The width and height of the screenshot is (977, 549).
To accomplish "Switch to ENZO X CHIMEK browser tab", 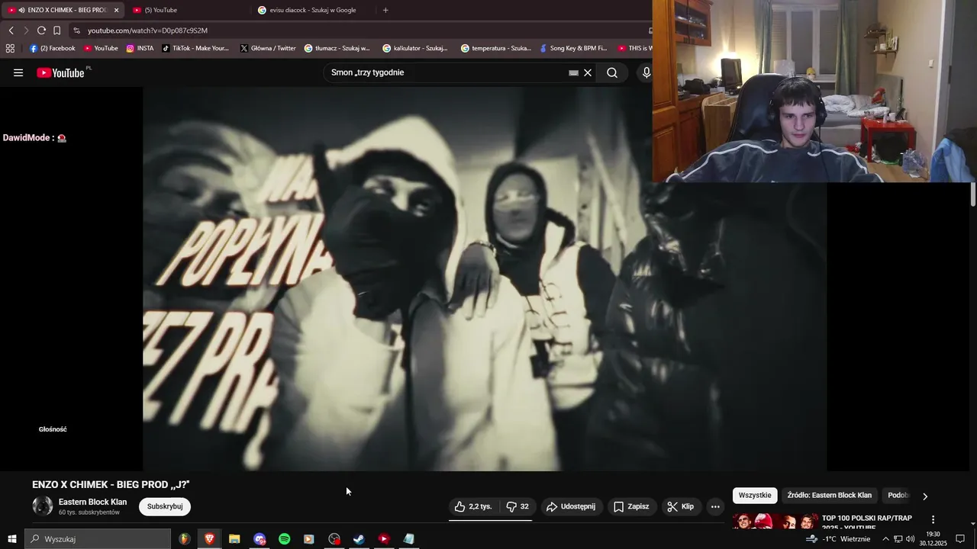I will coord(62,10).
